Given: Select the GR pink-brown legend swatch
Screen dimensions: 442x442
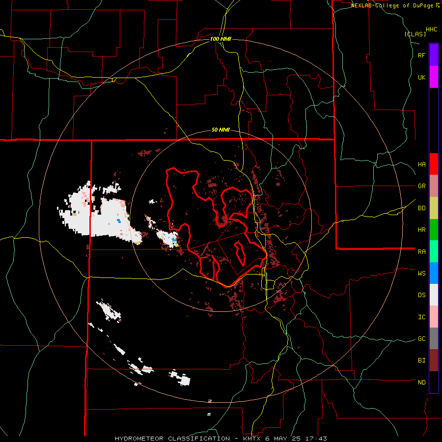Looking at the screenshot, I should pyautogui.click(x=434, y=186).
